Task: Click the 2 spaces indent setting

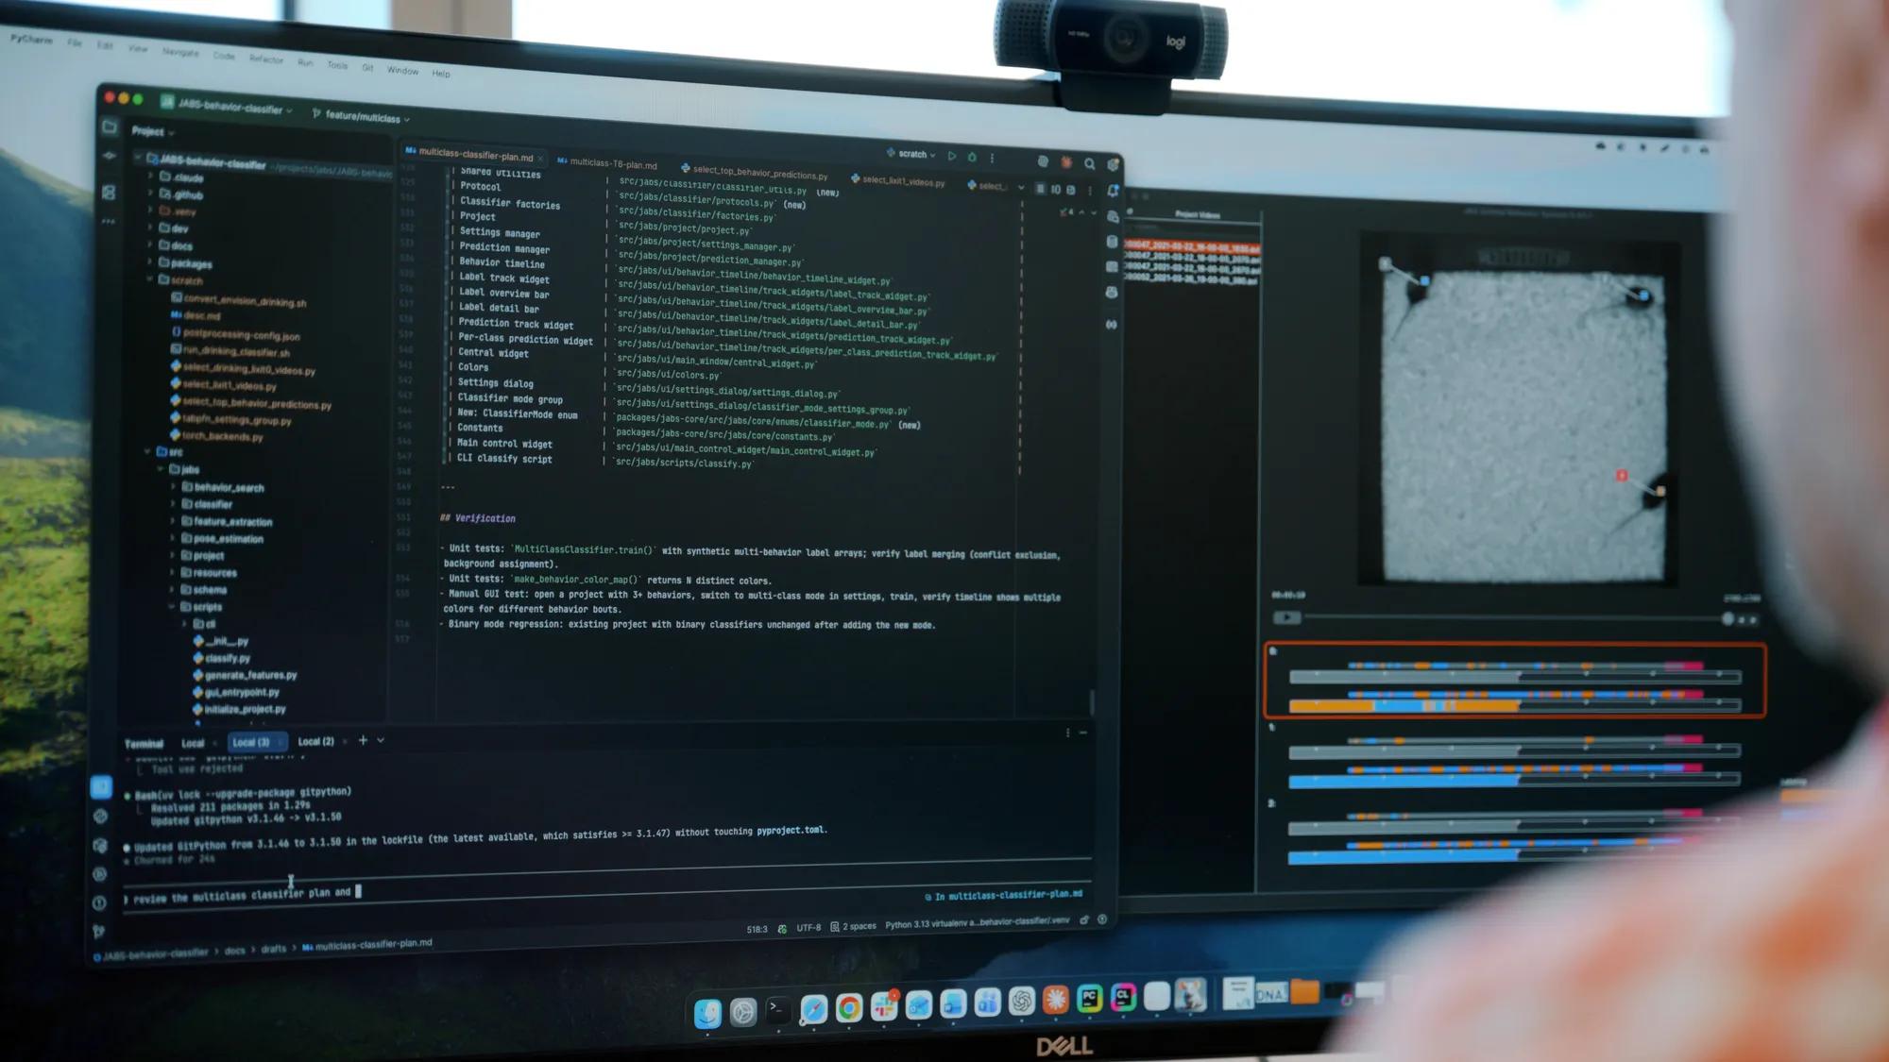Action: pyautogui.click(x=854, y=926)
